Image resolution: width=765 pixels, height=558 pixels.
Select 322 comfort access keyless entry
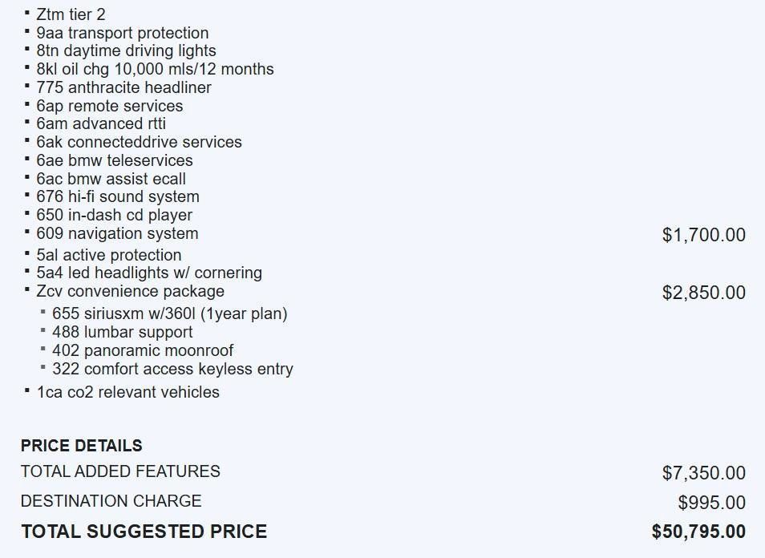(x=172, y=369)
